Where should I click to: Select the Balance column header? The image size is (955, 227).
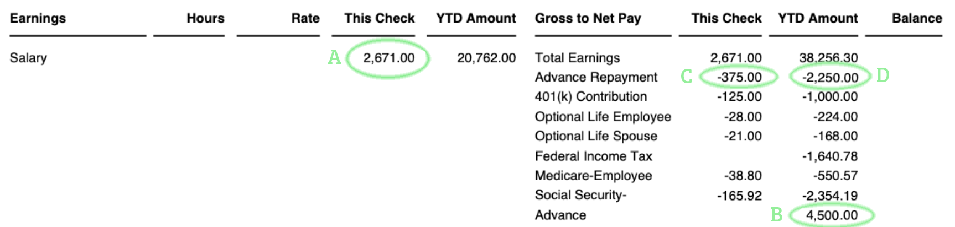(916, 18)
